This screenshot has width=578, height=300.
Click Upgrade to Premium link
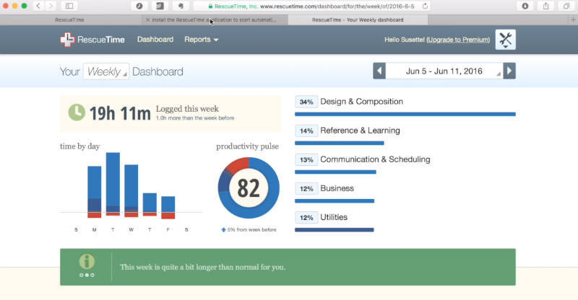458,40
